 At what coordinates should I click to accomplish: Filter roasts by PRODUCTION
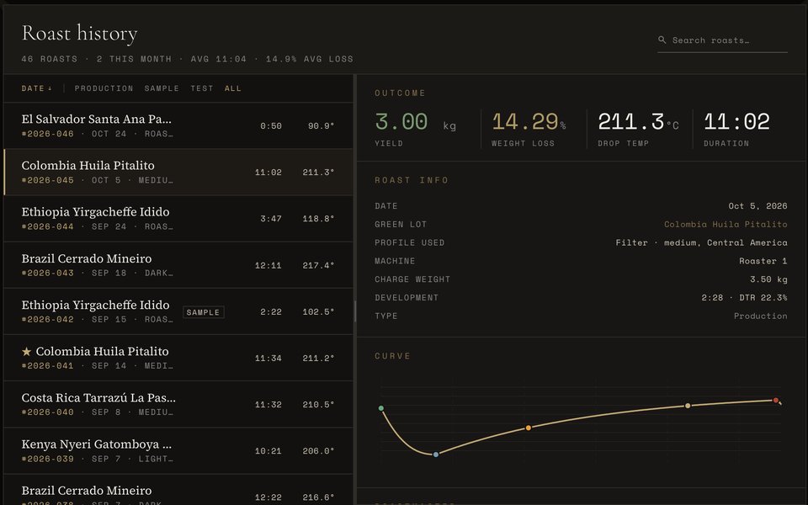point(104,88)
